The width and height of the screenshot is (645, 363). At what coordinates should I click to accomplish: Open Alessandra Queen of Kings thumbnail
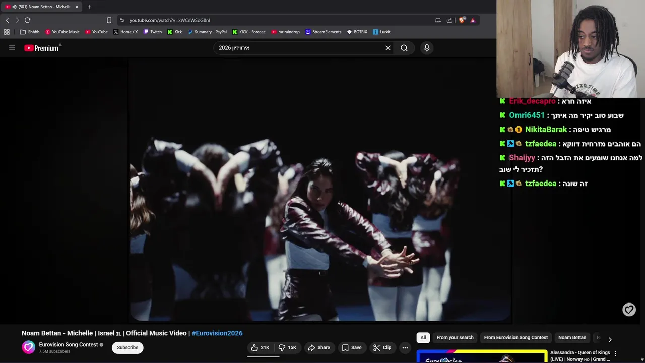(x=482, y=356)
